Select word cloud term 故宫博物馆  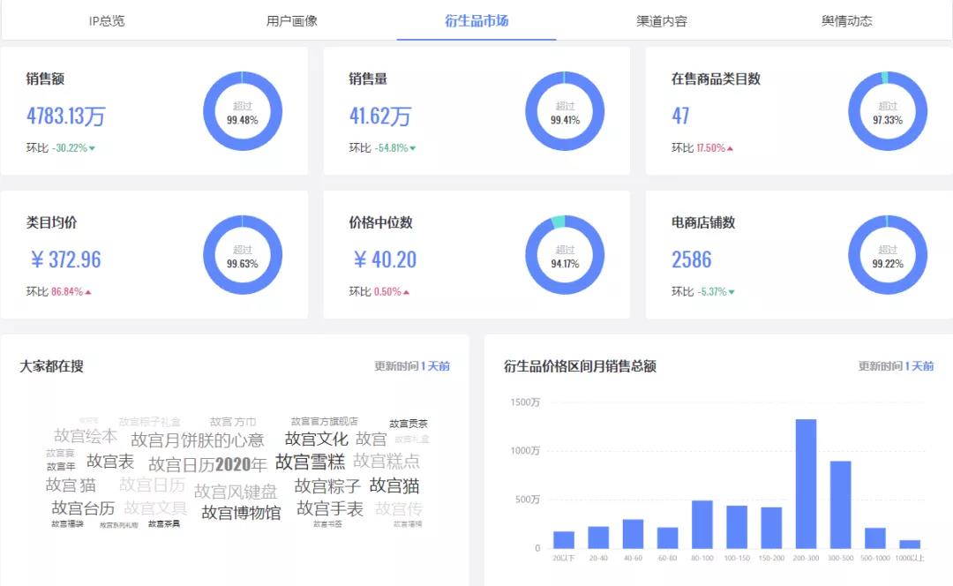pos(241,513)
